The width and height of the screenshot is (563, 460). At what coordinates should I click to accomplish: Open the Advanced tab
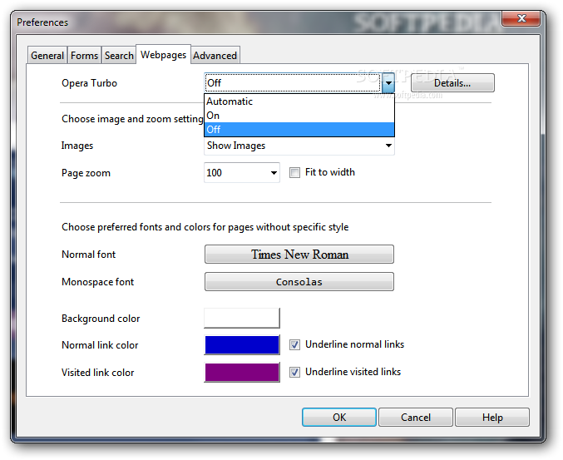215,56
